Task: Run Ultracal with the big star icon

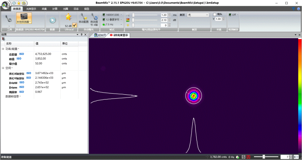Action: pos(68,17)
